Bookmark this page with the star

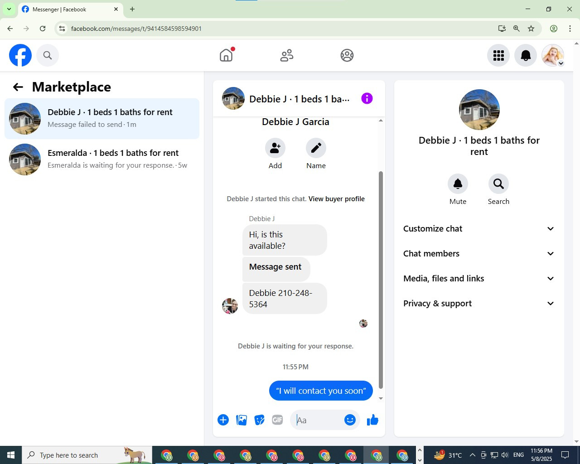[531, 29]
